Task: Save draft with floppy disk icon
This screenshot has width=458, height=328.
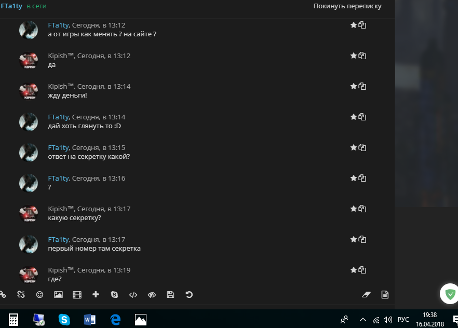Action: point(170,295)
